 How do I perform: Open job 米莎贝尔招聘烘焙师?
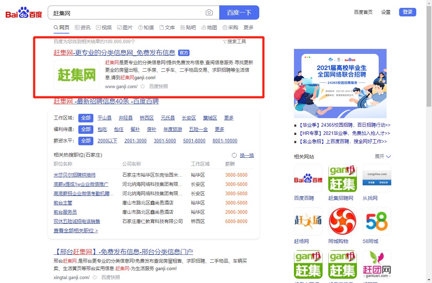[x=74, y=175]
